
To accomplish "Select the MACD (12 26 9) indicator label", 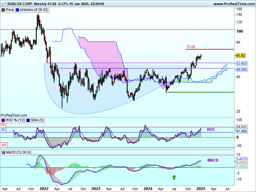I will [x=18, y=152].
